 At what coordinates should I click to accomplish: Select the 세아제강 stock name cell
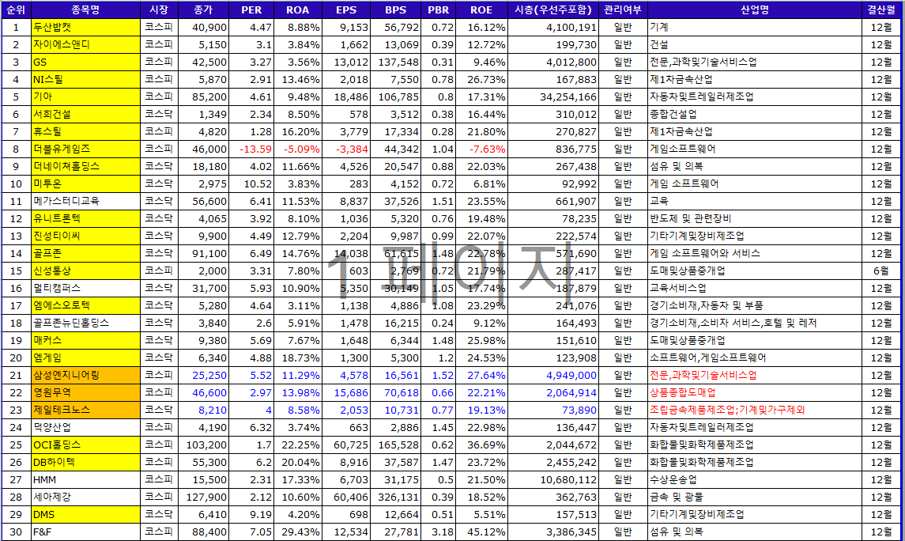[85, 497]
